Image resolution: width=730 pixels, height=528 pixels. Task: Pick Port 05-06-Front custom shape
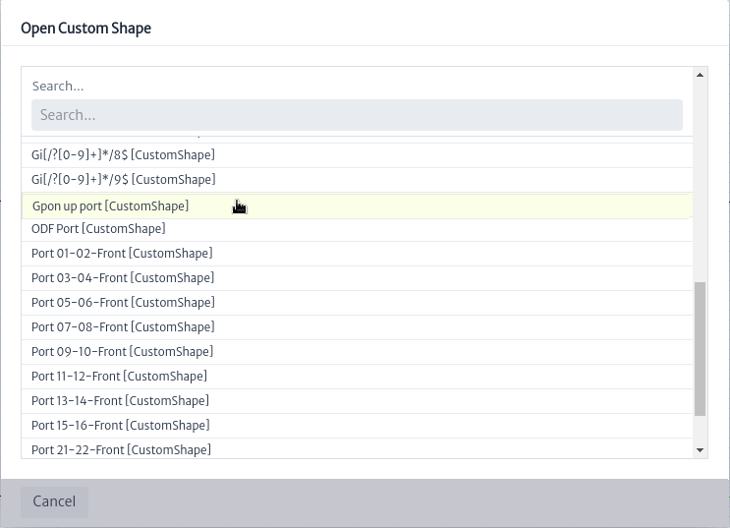[357, 303]
